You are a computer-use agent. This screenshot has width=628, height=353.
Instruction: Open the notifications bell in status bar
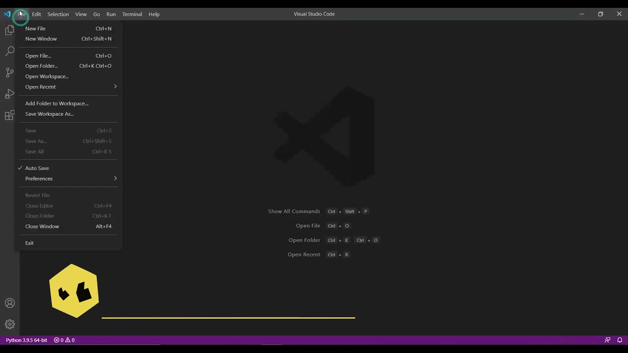pos(620,340)
